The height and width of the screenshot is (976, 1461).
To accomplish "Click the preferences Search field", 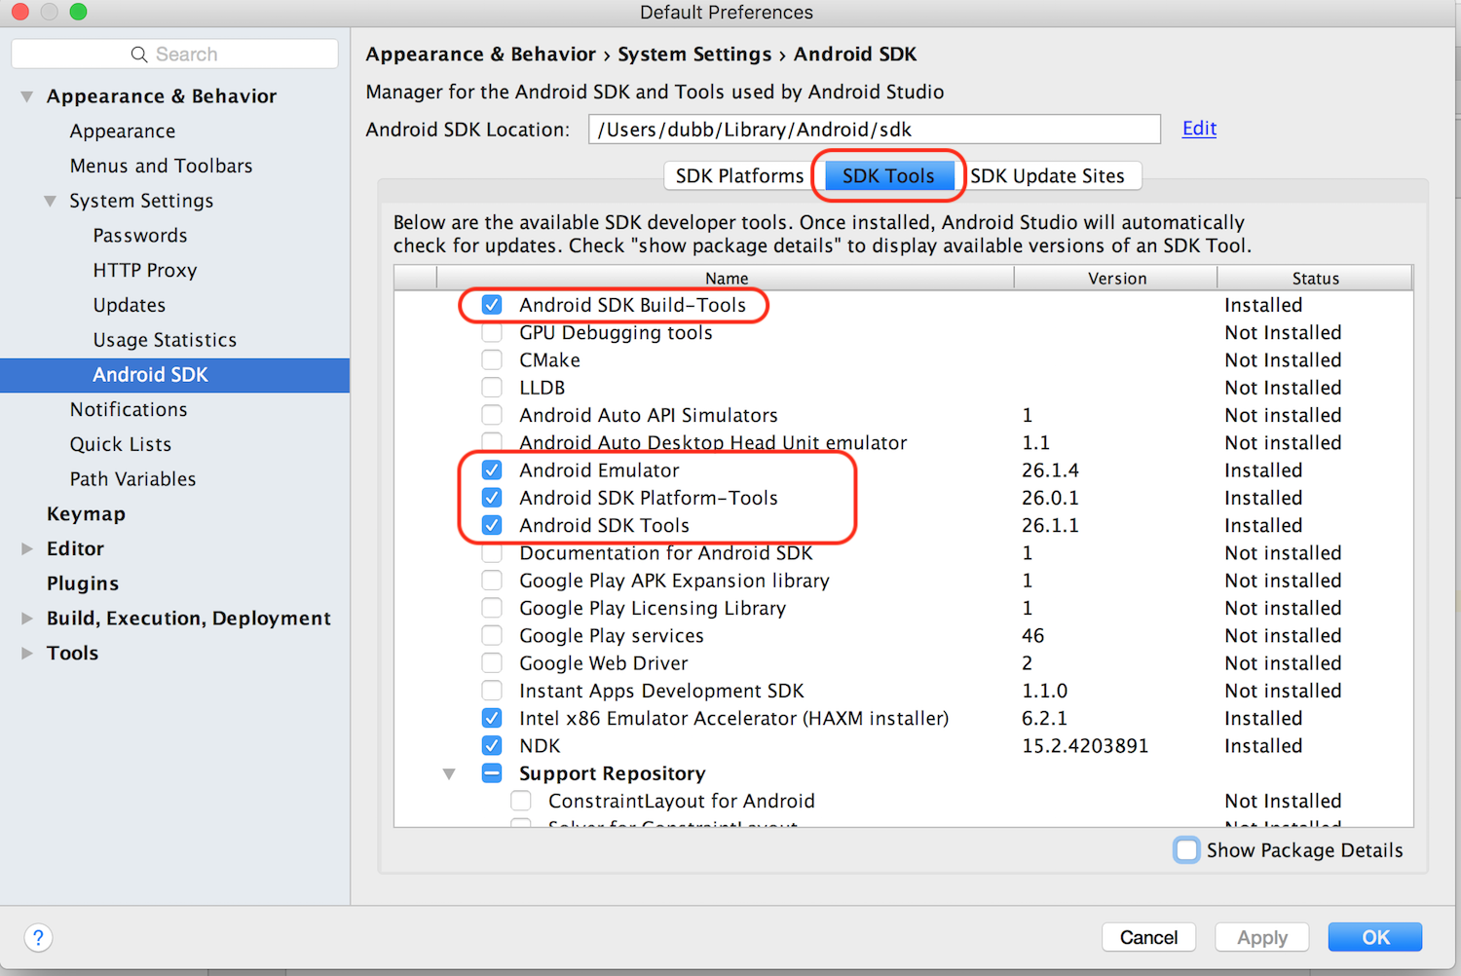I will (175, 55).
